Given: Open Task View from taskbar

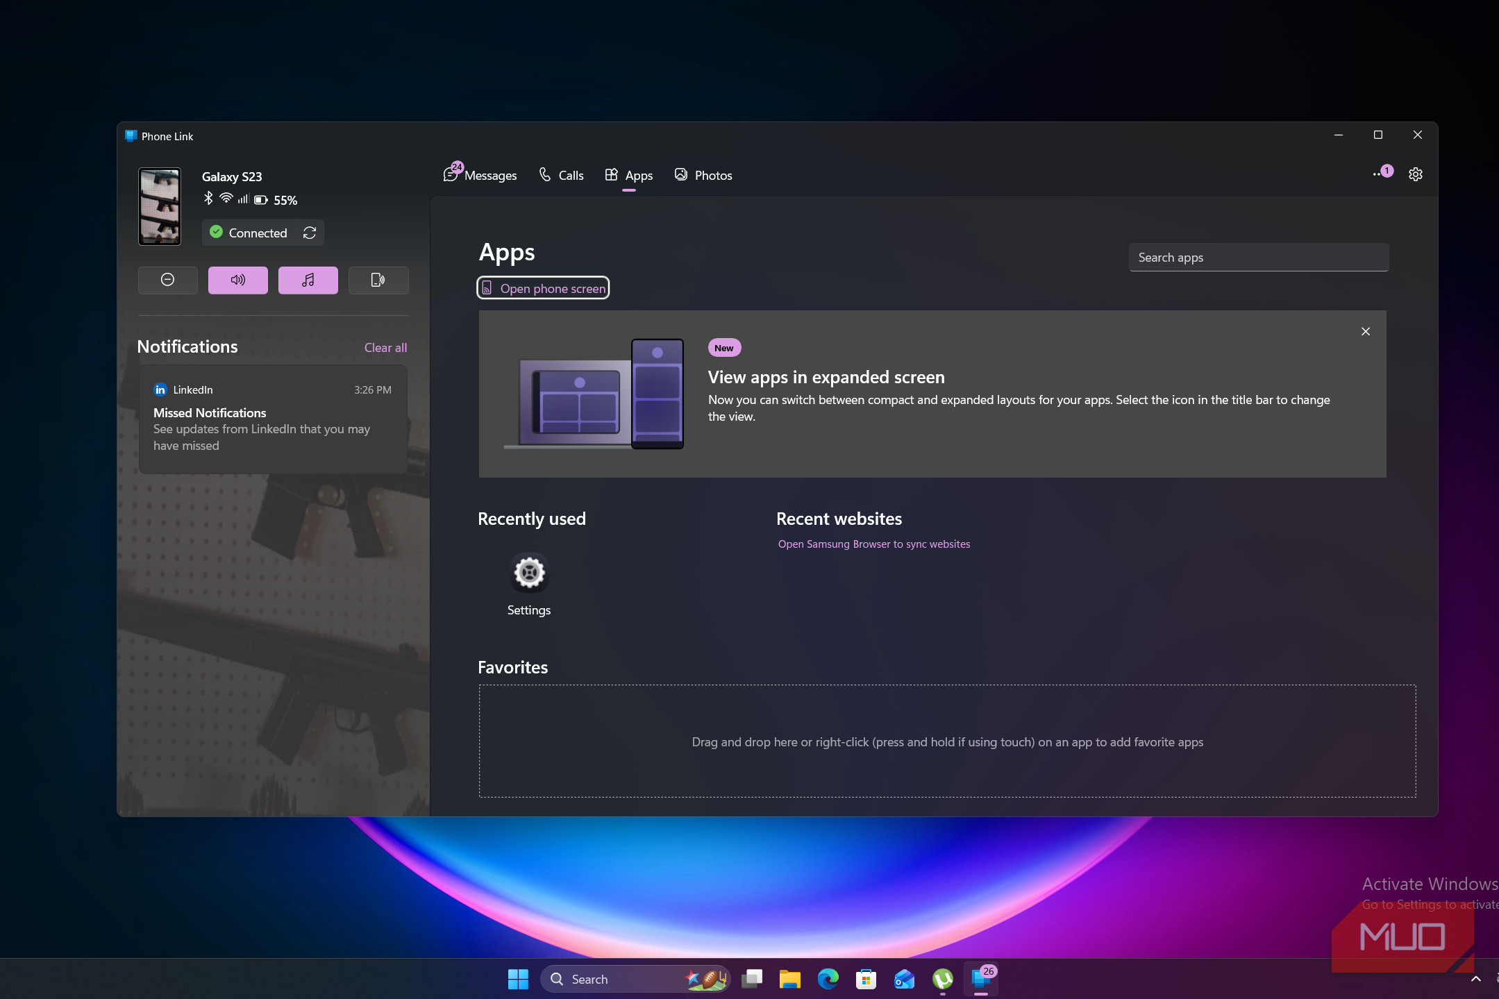Looking at the screenshot, I should click(752, 979).
